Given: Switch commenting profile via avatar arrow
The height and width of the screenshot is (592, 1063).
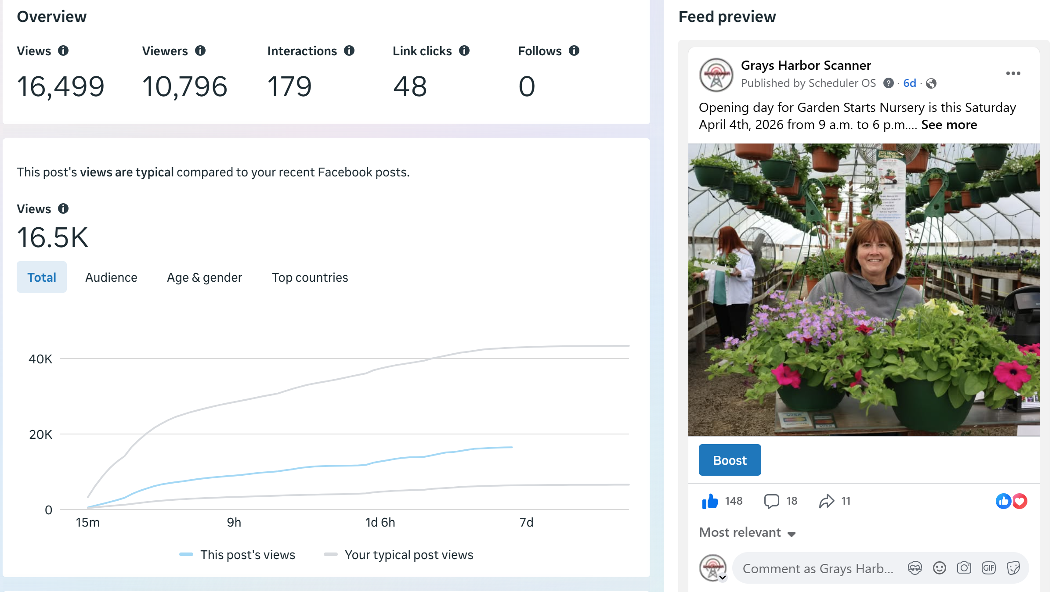Looking at the screenshot, I should pos(723,578).
